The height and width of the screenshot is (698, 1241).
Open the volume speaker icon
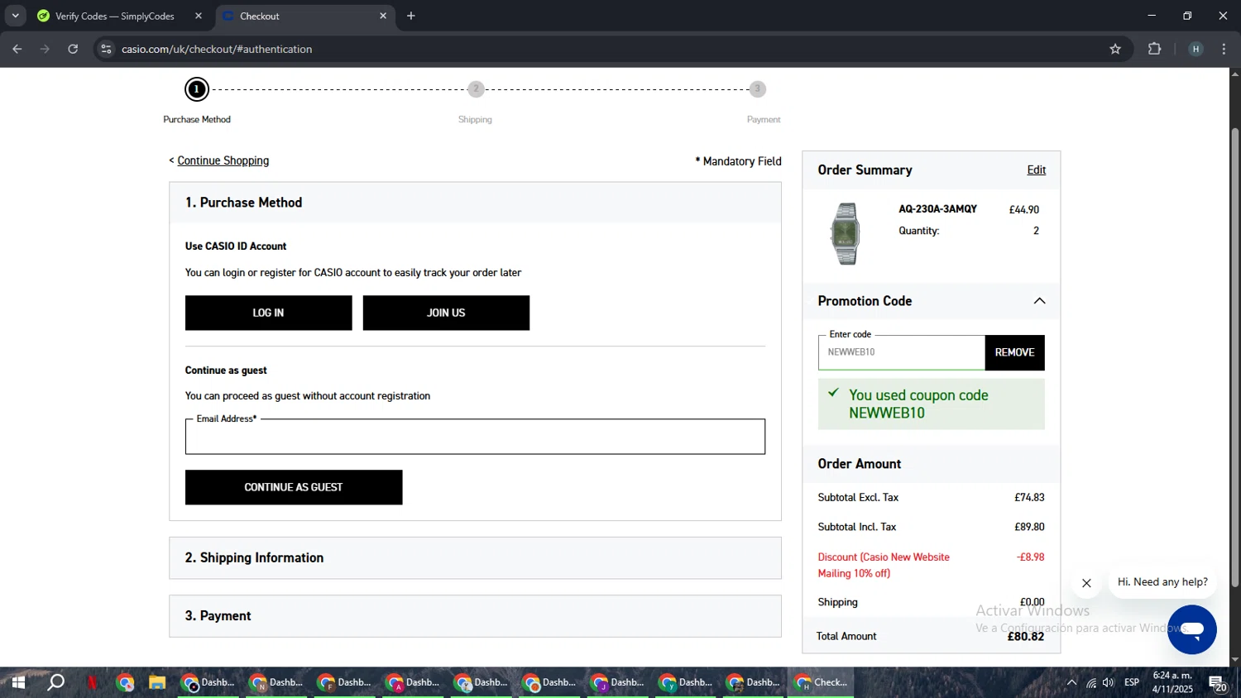(x=1109, y=682)
